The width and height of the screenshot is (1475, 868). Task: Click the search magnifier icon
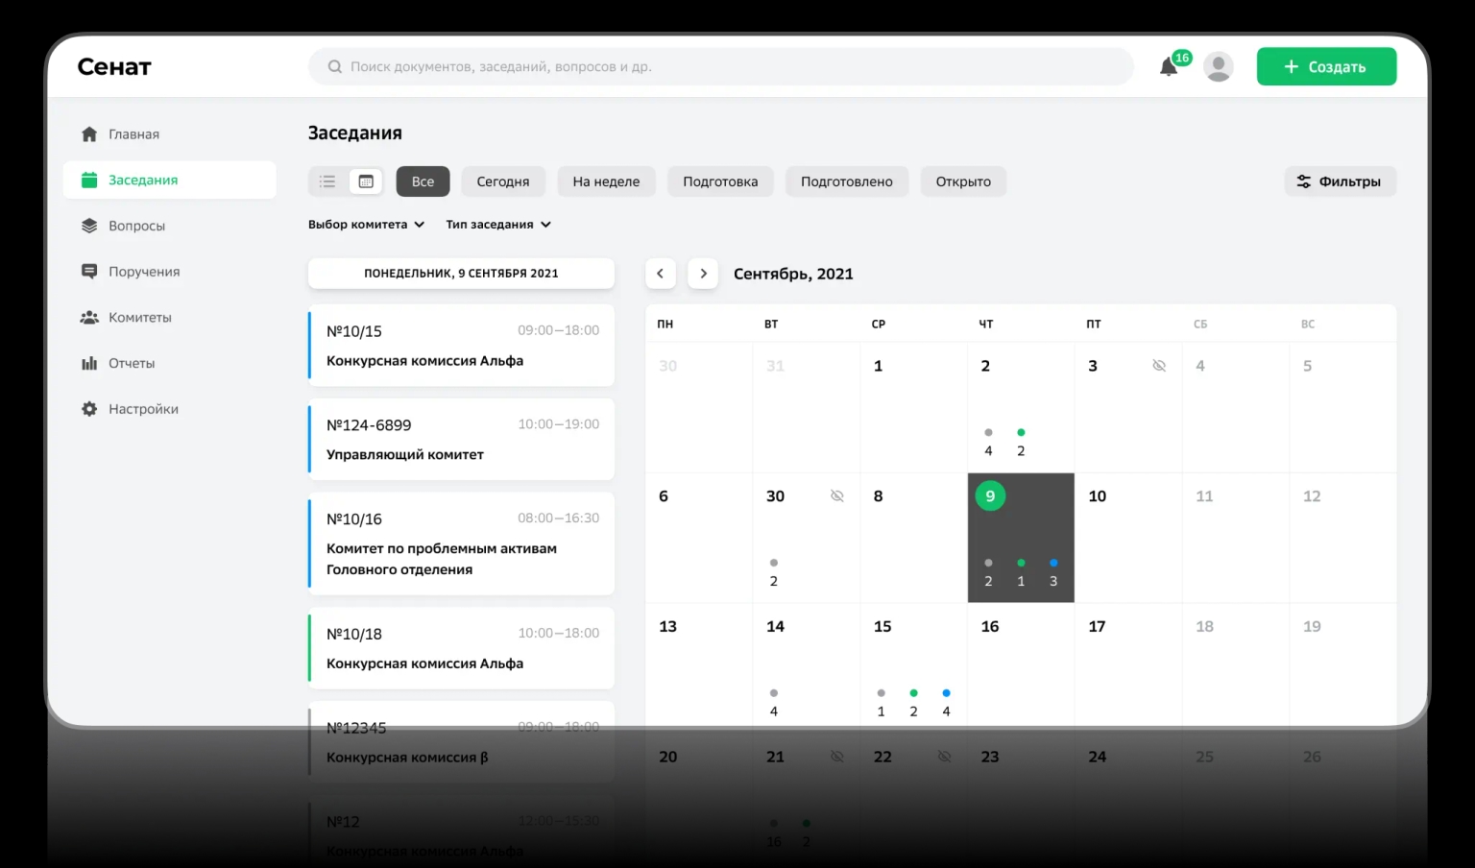(x=335, y=66)
